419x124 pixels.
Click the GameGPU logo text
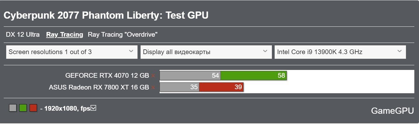392,111
